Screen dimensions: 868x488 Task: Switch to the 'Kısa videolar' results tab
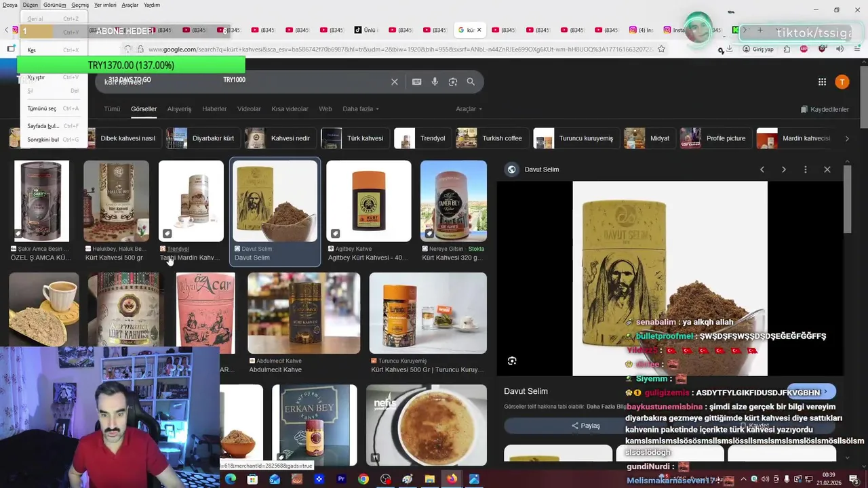pos(290,109)
